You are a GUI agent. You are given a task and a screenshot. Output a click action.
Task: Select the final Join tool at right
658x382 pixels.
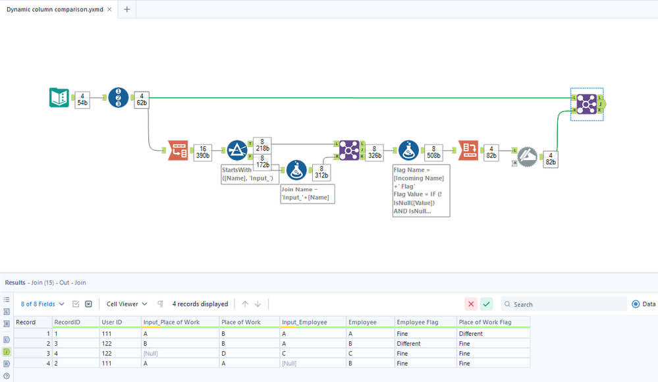pyautogui.click(x=587, y=104)
